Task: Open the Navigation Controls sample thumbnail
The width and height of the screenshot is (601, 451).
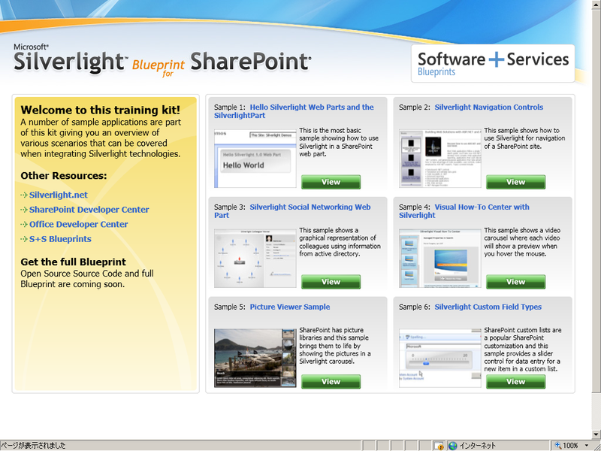Action: click(x=440, y=159)
